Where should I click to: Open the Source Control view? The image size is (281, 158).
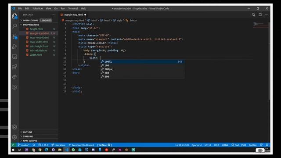[x=14, y=36]
